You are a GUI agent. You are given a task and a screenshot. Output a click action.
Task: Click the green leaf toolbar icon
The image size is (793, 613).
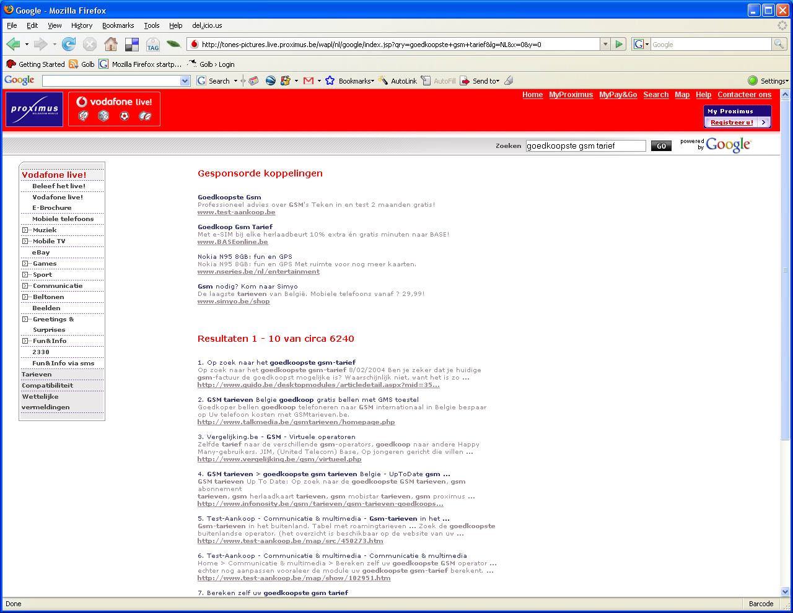coord(174,44)
